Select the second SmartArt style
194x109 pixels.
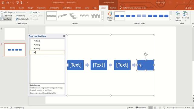(x=131, y=16)
